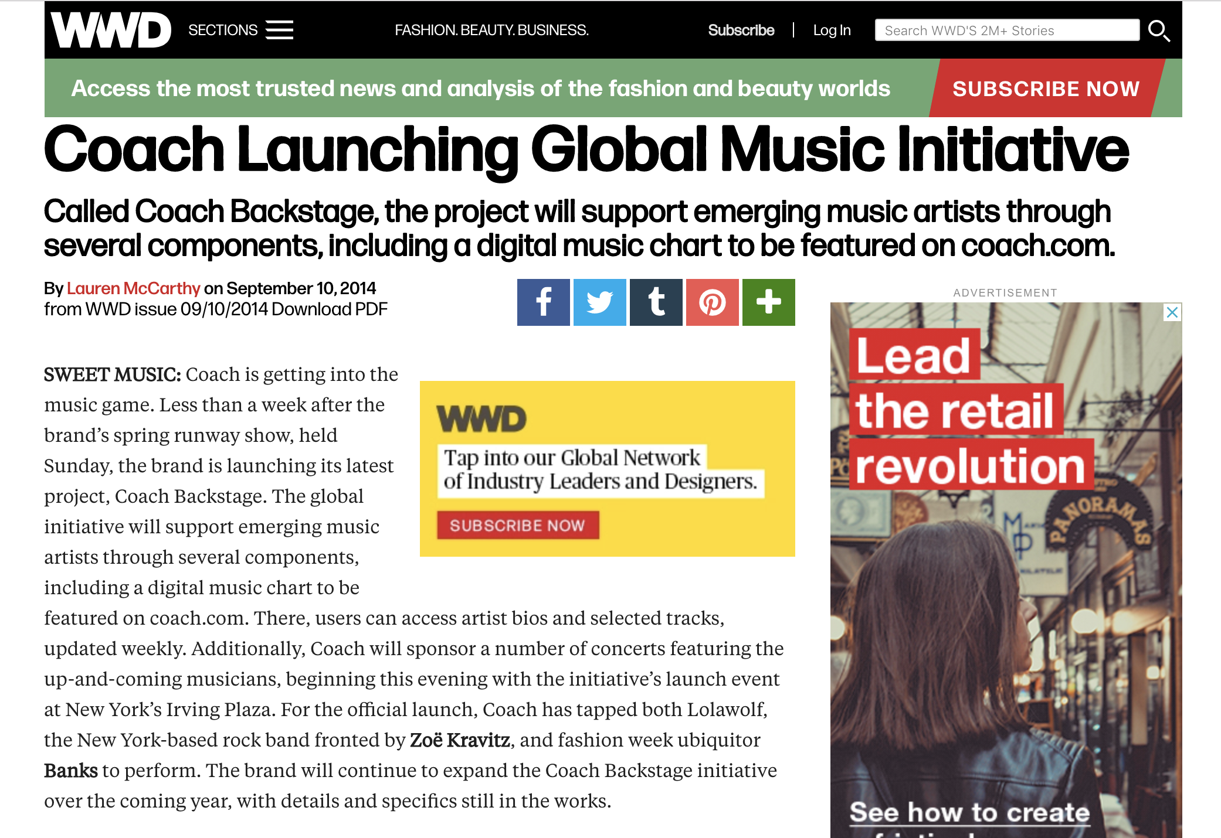Click SUBSCRIBE NOW in the yellow WWD promo
This screenshot has width=1221, height=838.
click(x=517, y=525)
